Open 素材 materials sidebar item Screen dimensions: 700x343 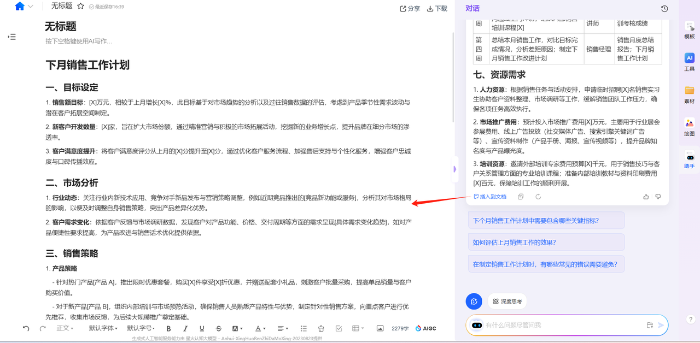(690, 94)
